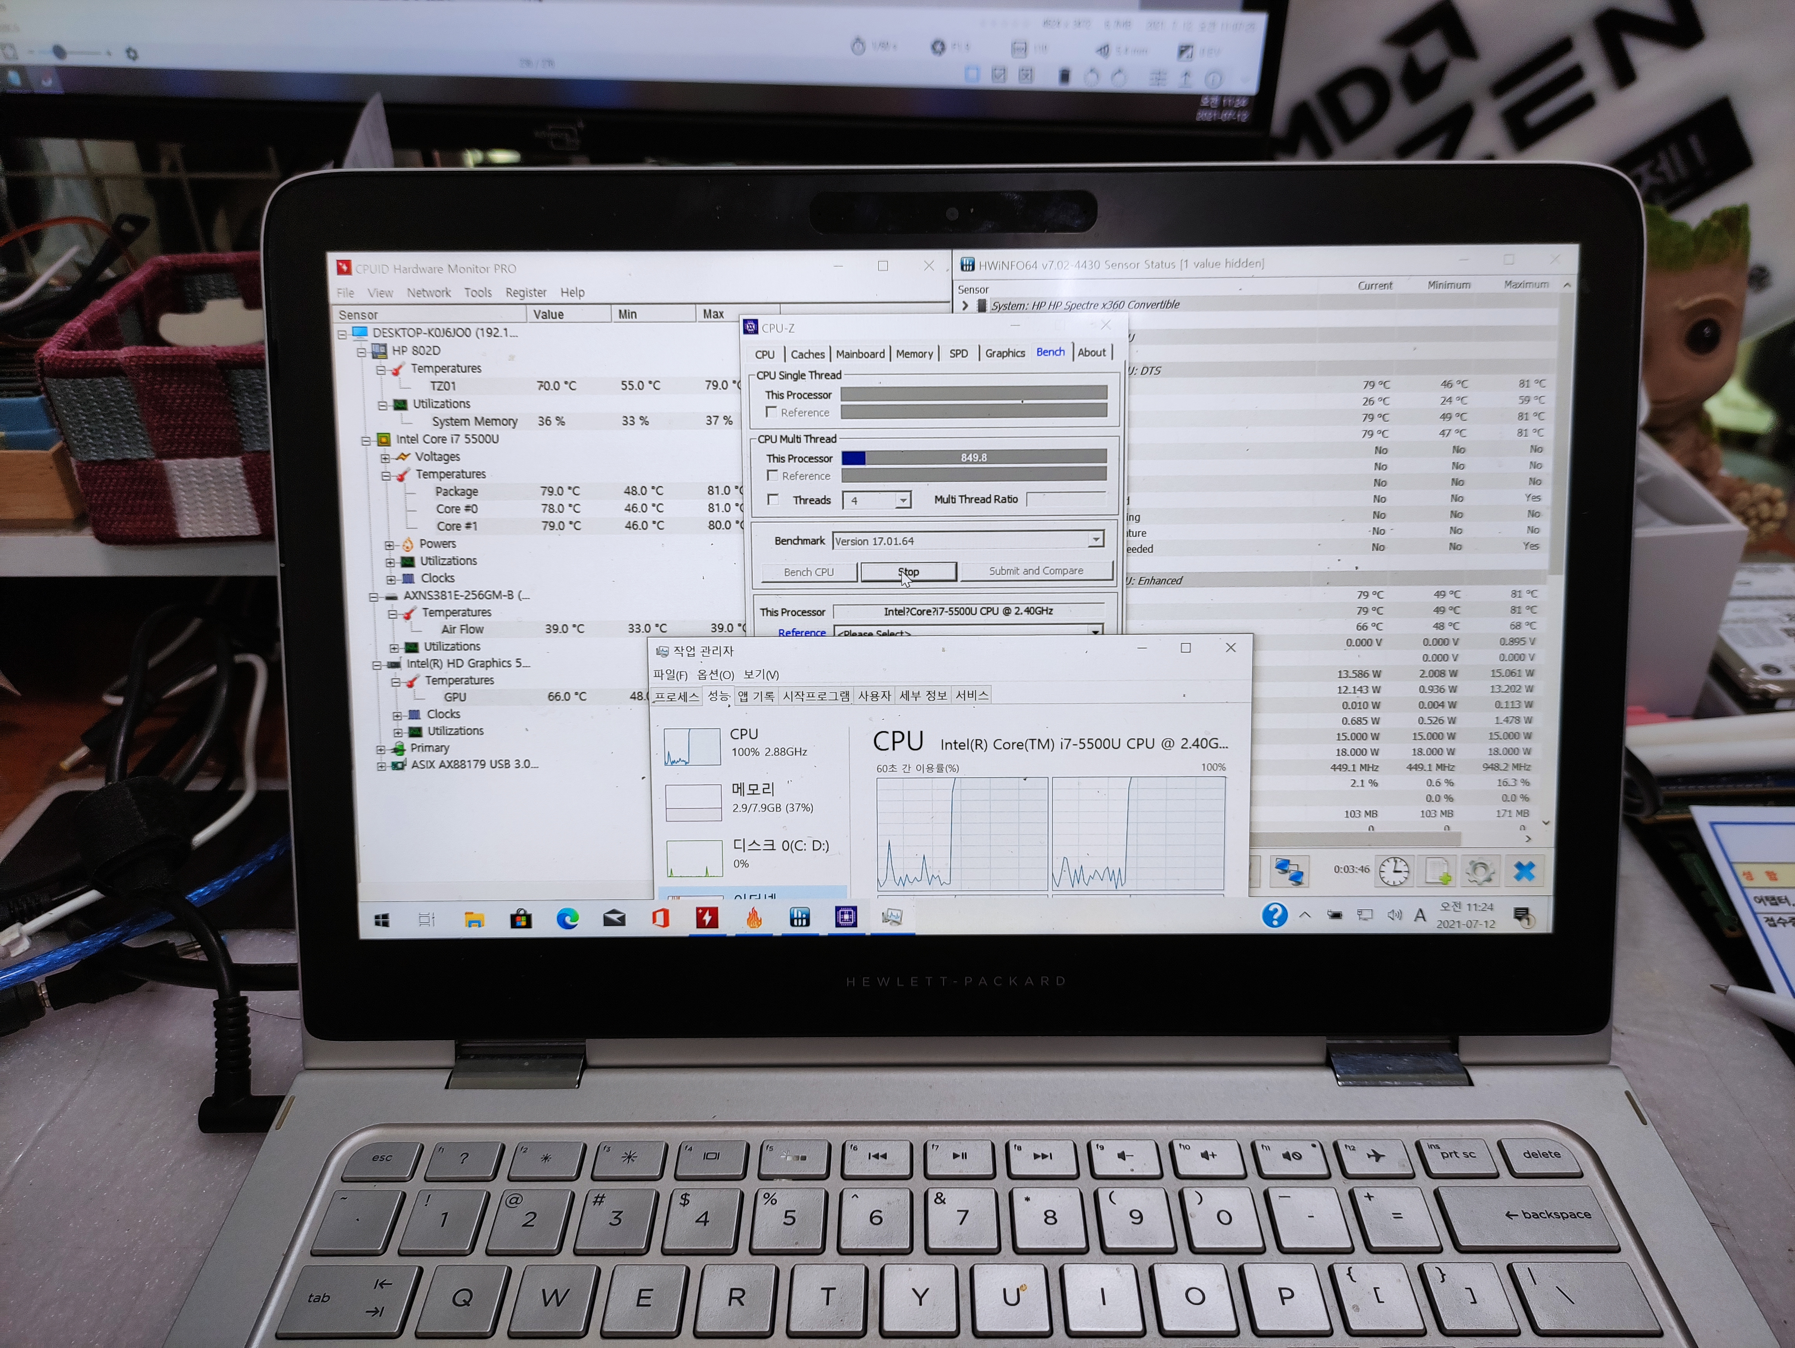Screen dimensions: 1795x1348
Task: Enable Reference checkbox under CPU Single Thread
Action: (x=771, y=412)
